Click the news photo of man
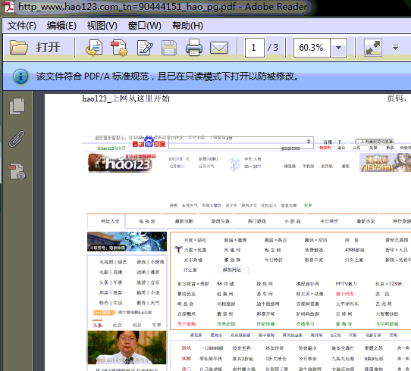The width and height of the screenshot is (411, 371). coord(127,348)
